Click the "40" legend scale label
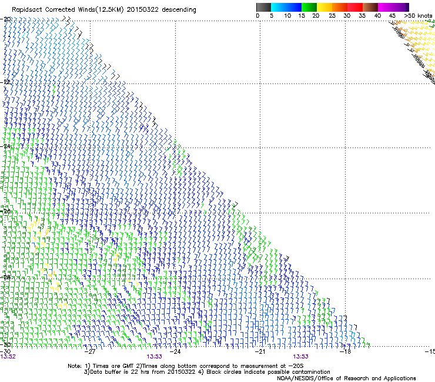435x382 pixels. (x=377, y=16)
